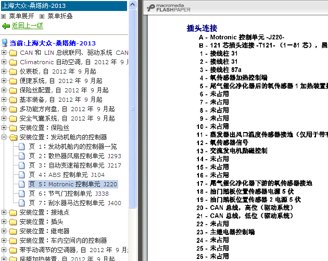Viewport: 328px width, 261px height.
Task: Click document line 23 - 主继电器控制端
Action: (x=225, y=232)
